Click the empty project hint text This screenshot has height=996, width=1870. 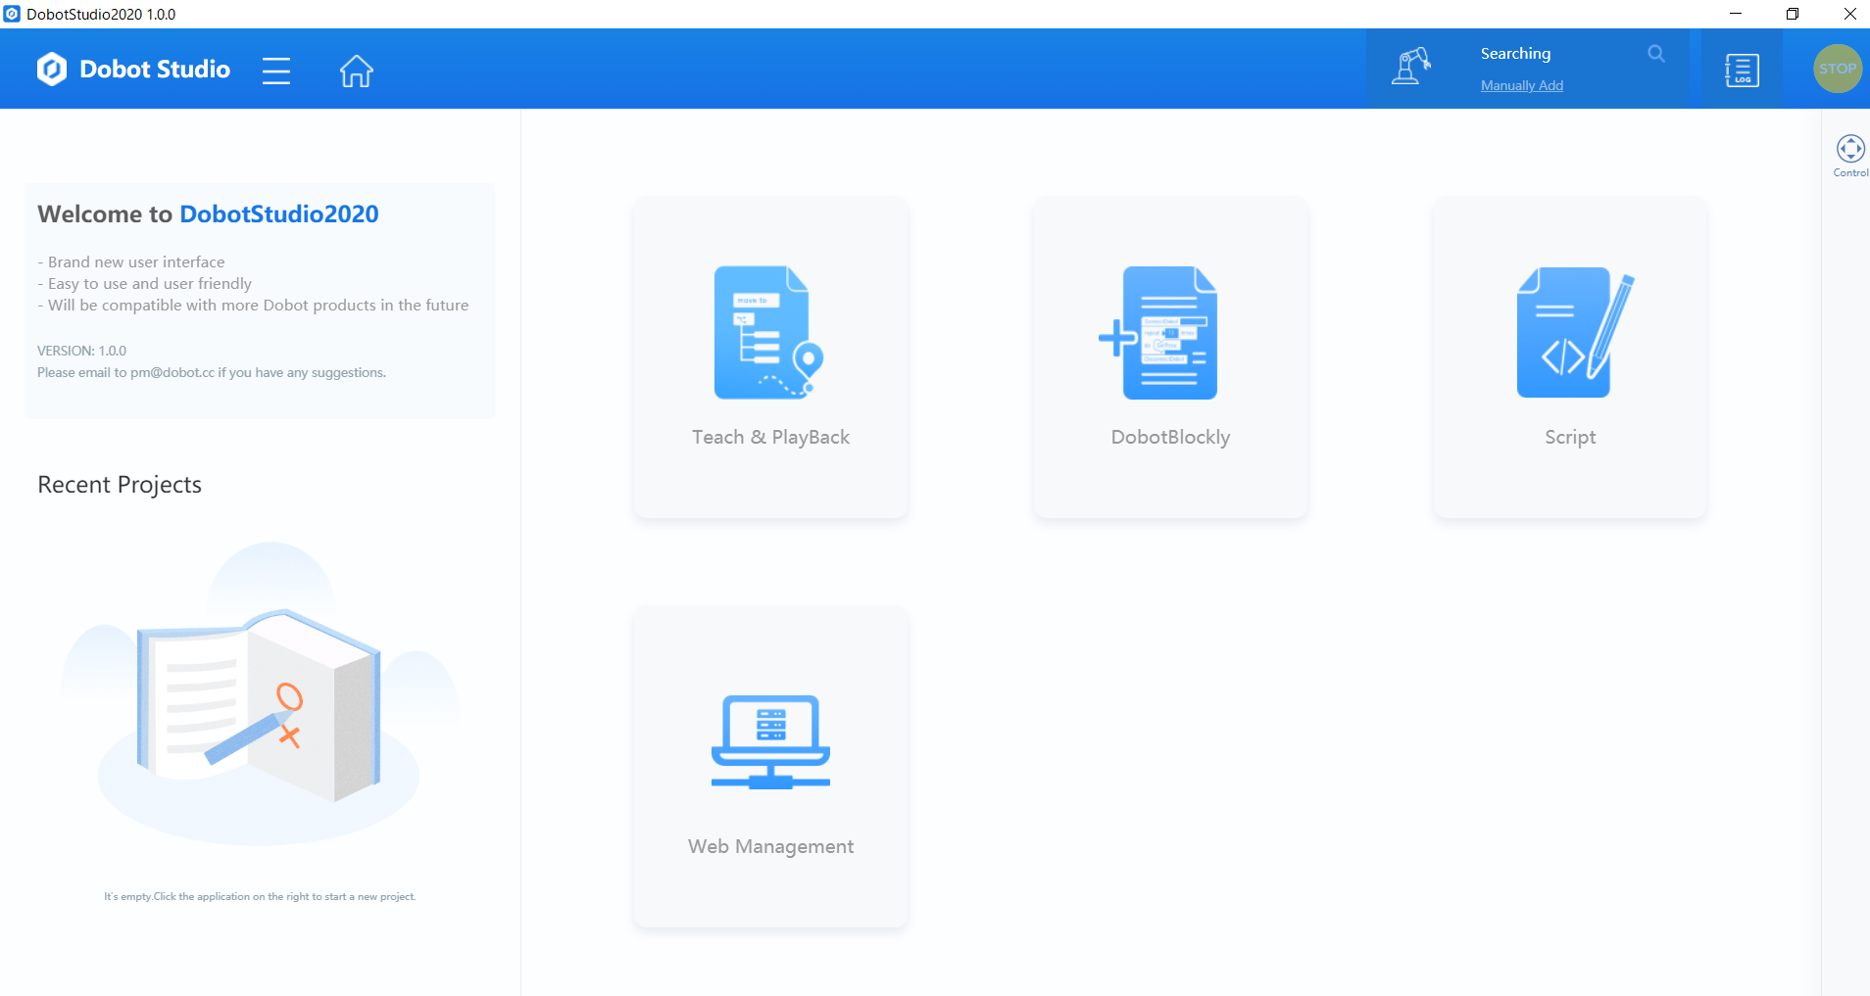click(x=260, y=896)
